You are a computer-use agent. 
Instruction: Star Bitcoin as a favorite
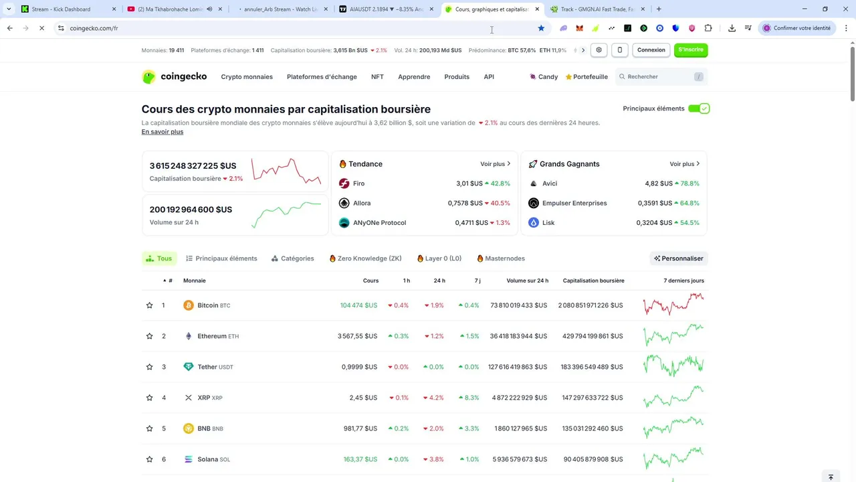coord(149,305)
